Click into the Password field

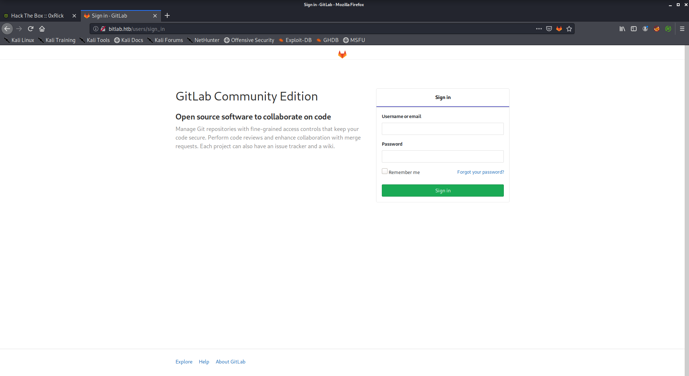442,156
